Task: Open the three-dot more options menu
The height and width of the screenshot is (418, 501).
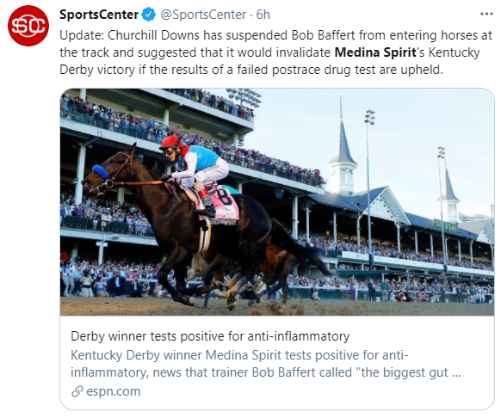Action: (x=486, y=14)
